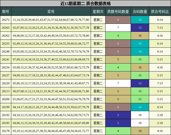Click the winning numbers of row 26185
The image size is (171, 135).
51,123
